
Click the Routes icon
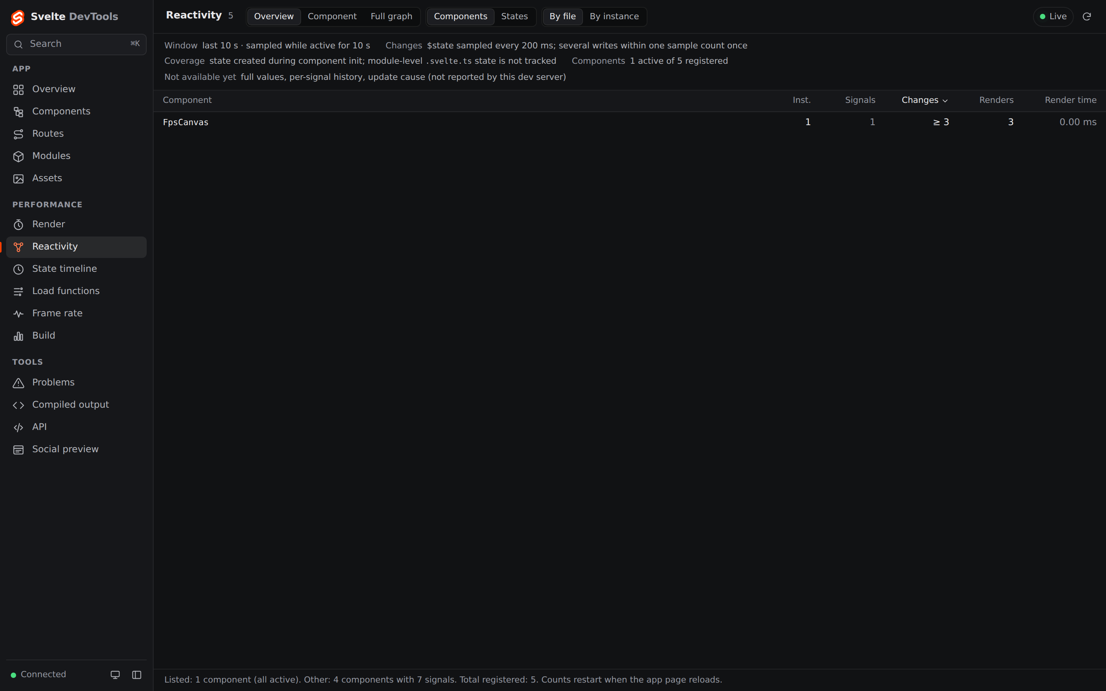pos(18,134)
